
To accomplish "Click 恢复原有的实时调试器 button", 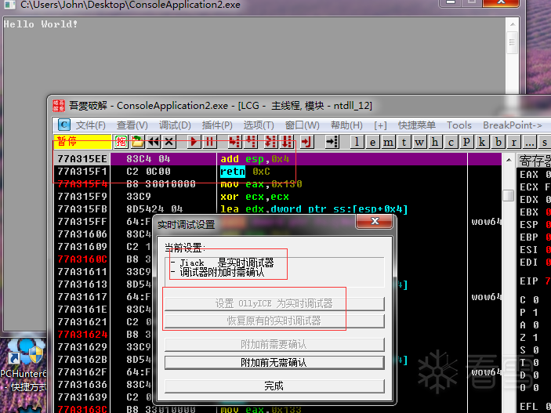I will coord(274,321).
